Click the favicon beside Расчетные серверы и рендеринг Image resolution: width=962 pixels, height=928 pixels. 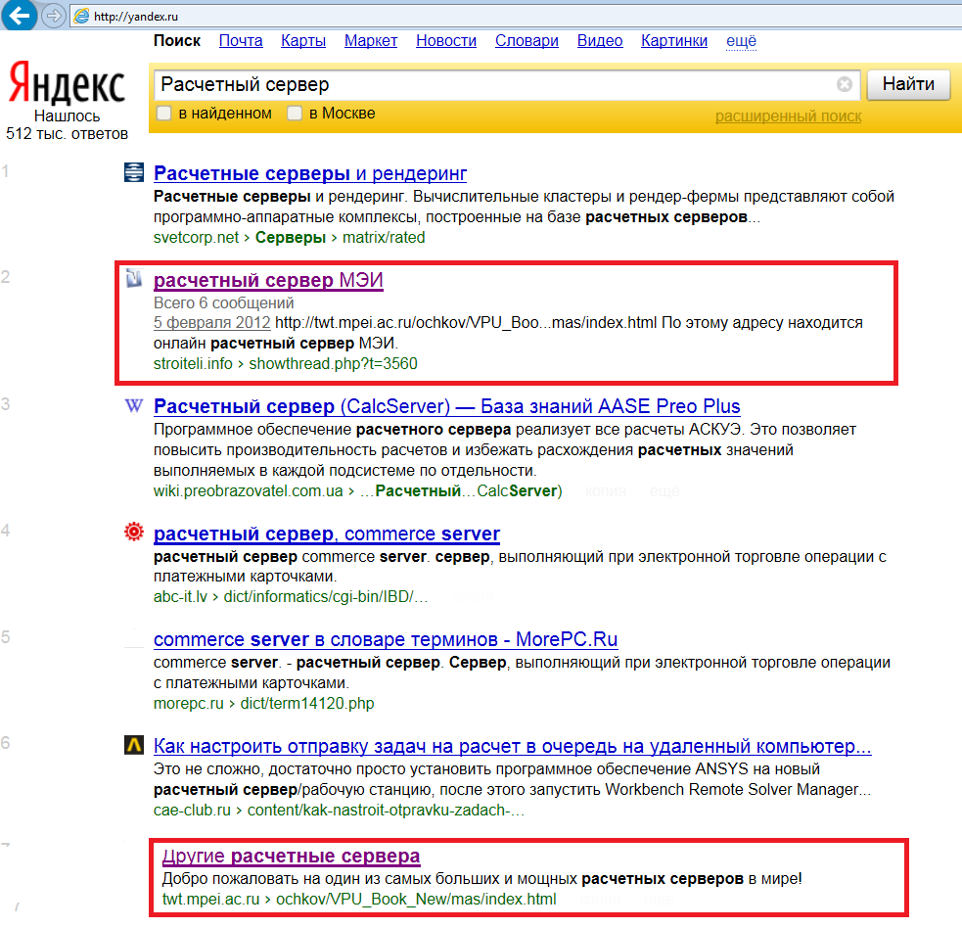click(x=134, y=172)
